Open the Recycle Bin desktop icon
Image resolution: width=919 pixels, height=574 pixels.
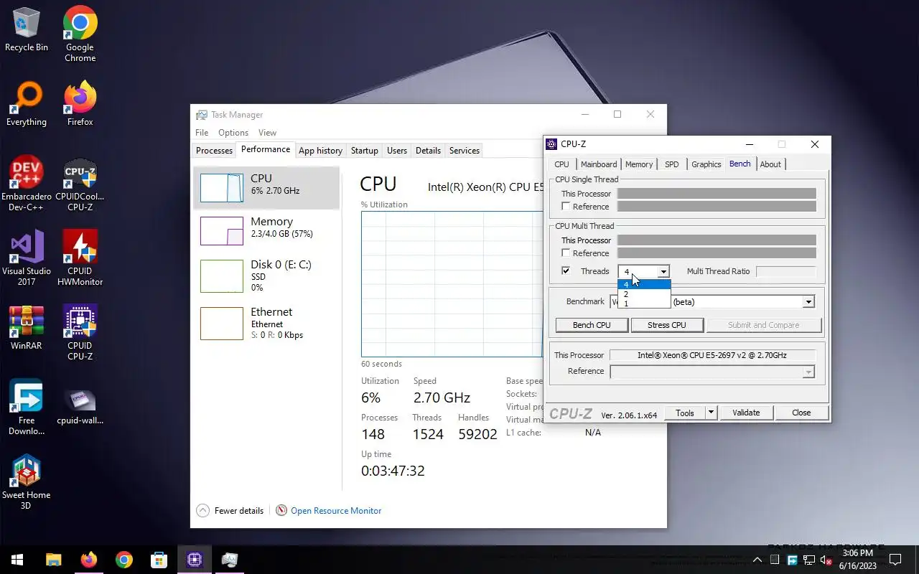click(x=27, y=29)
